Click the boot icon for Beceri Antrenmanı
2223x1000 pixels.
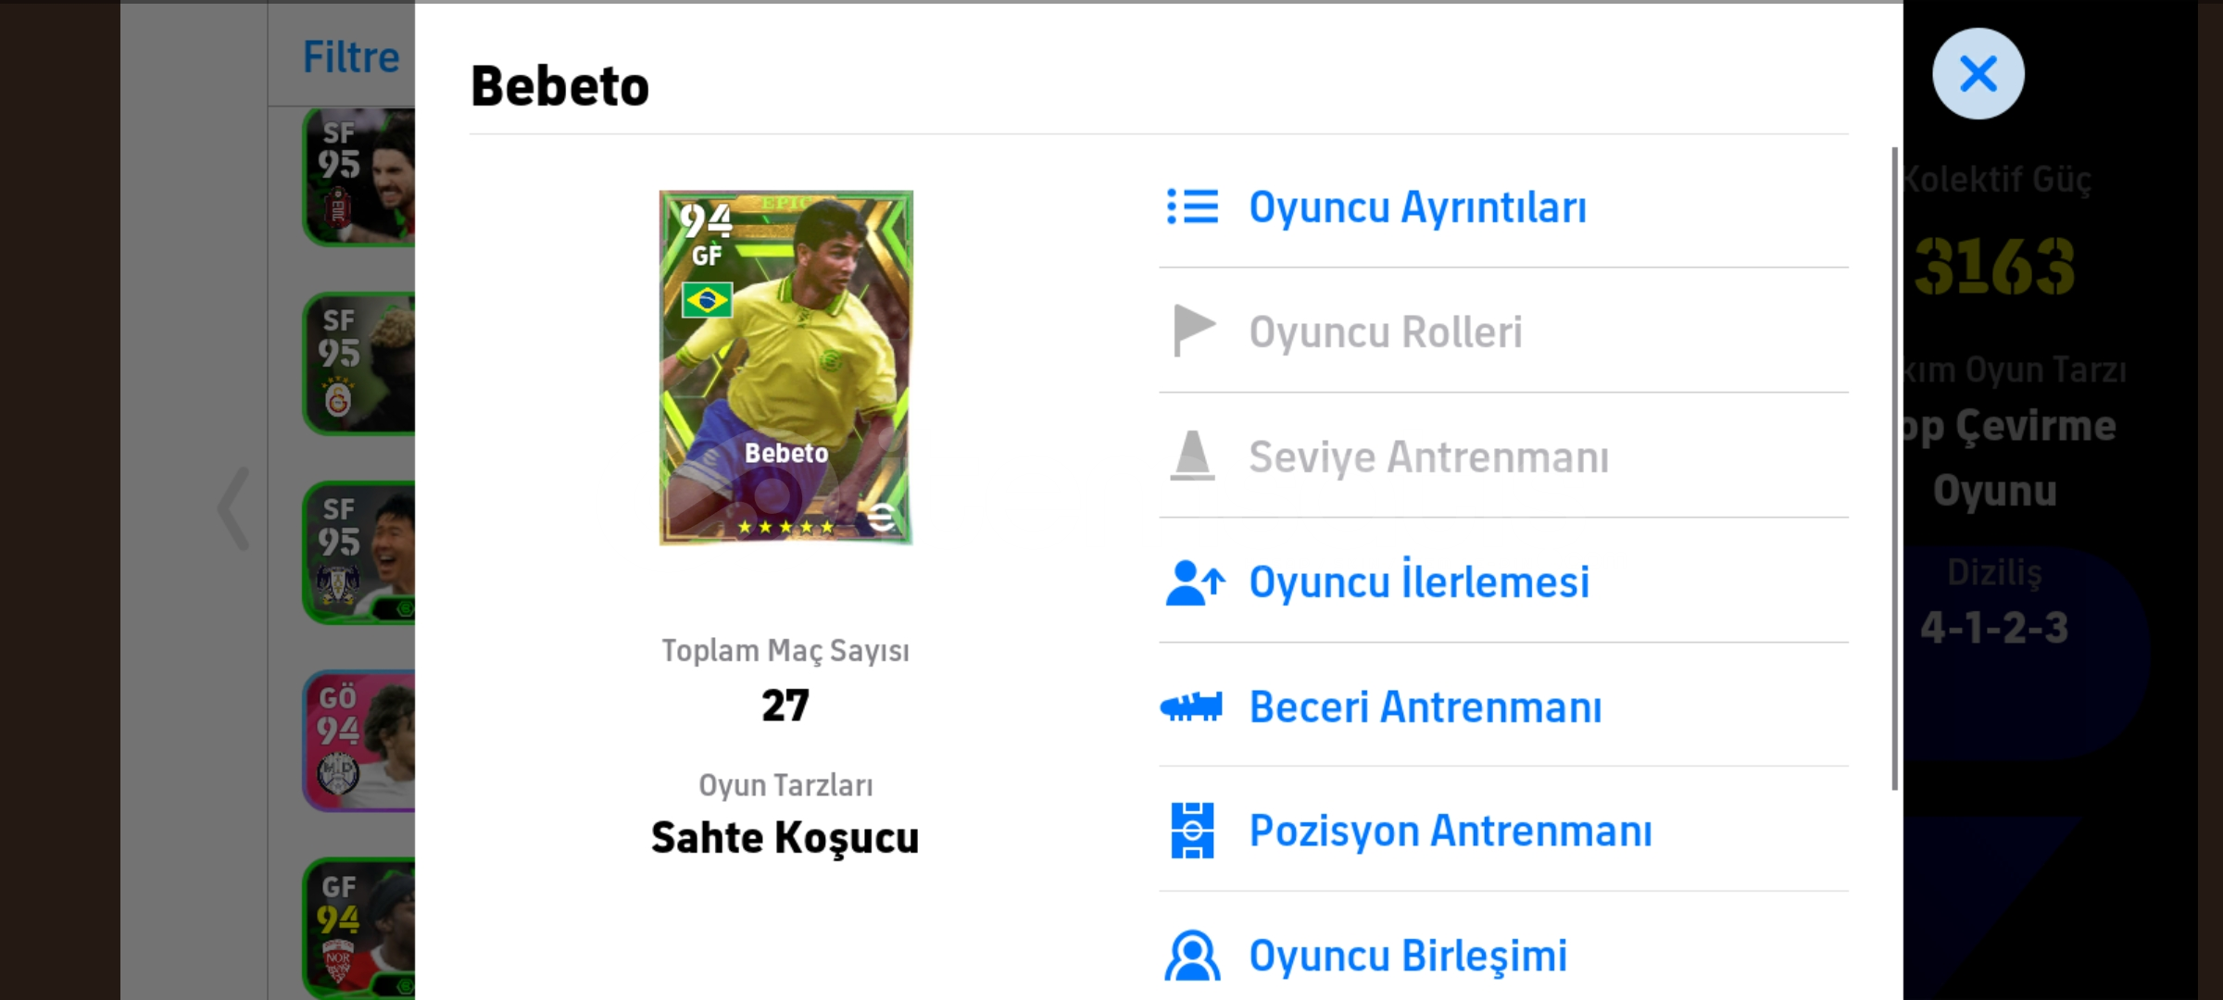click(1191, 707)
